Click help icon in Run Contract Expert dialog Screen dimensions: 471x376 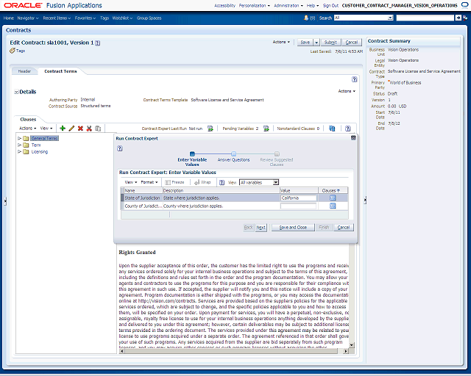pos(119,148)
